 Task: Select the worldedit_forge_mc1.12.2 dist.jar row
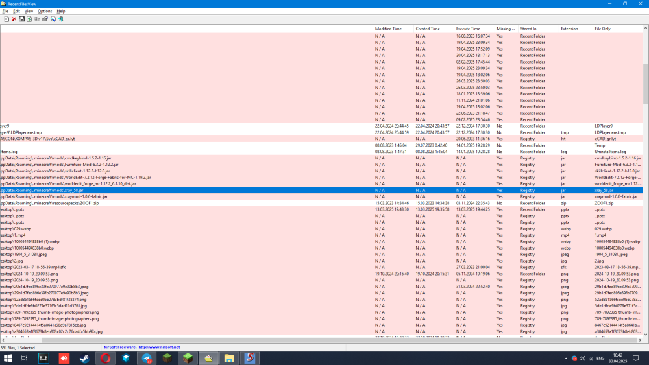pos(321,183)
